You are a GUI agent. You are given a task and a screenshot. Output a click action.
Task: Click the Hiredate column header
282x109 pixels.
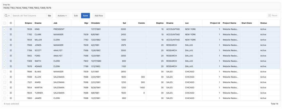[x=99, y=23]
